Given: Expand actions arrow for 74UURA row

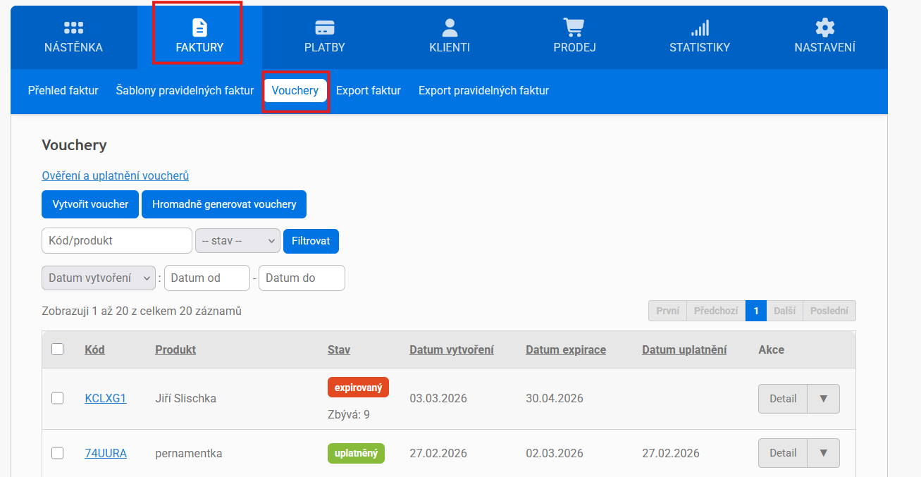Looking at the screenshot, I should pyautogui.click(x=823, y=453).
